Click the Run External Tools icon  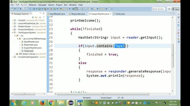(45, 9)
